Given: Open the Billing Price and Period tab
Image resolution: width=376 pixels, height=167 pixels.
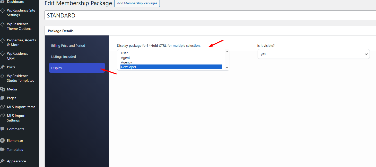Looking at the screenshot, I should [68, 46].
